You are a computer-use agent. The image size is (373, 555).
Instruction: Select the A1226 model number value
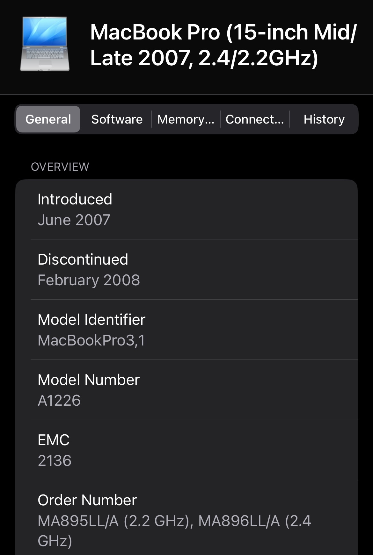click(x=59, y=401)
